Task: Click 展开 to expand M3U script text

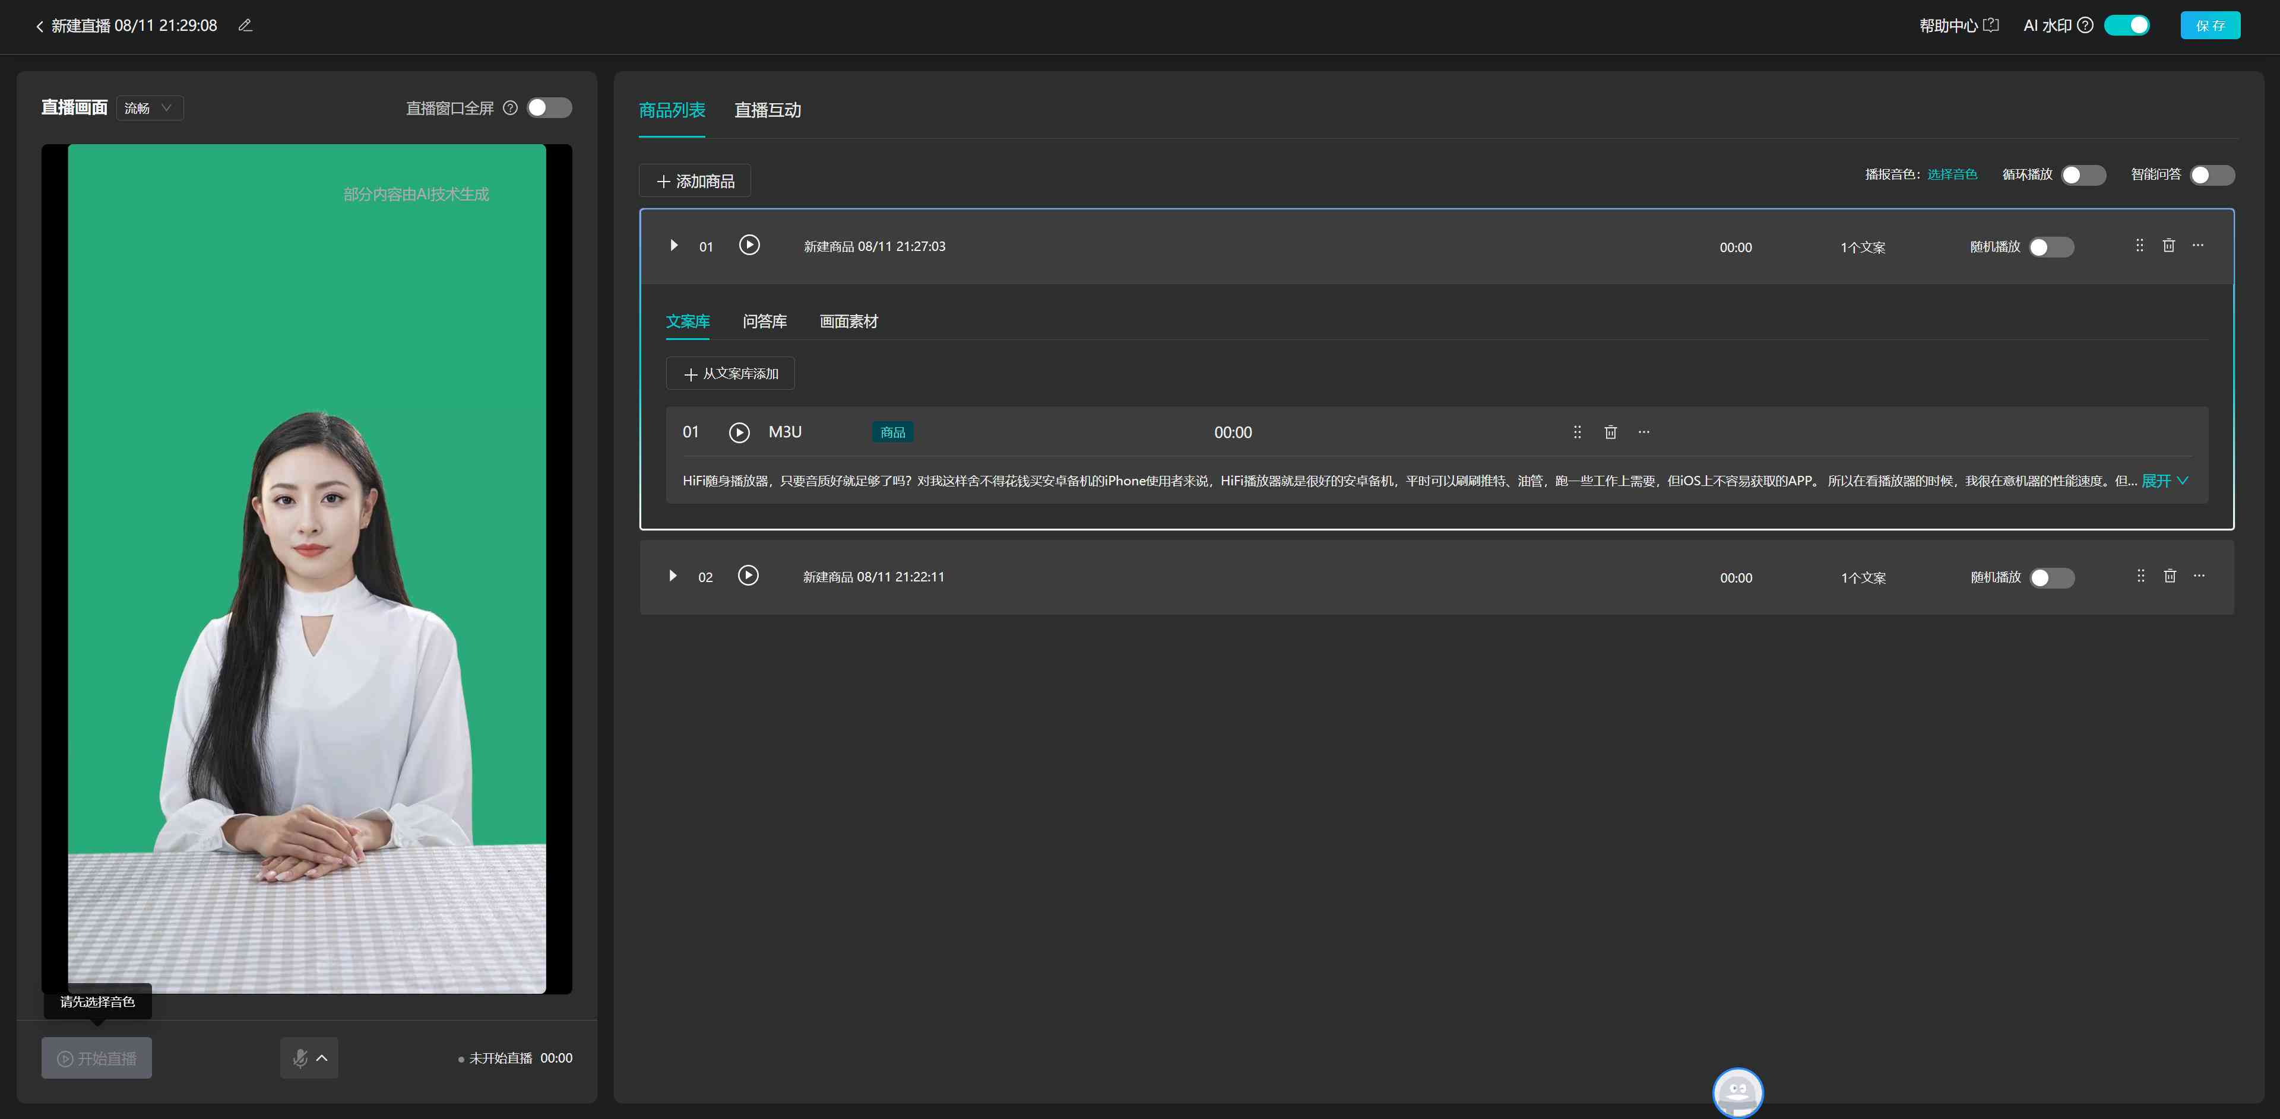Action: 2165,479
